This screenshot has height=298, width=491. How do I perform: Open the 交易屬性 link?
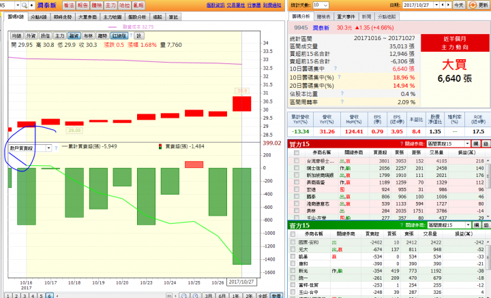pyautogui.click(x=236, y=5)
